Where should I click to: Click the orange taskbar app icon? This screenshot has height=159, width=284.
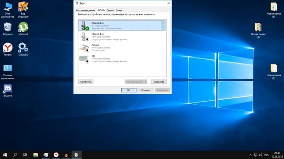tap(66, 155)
